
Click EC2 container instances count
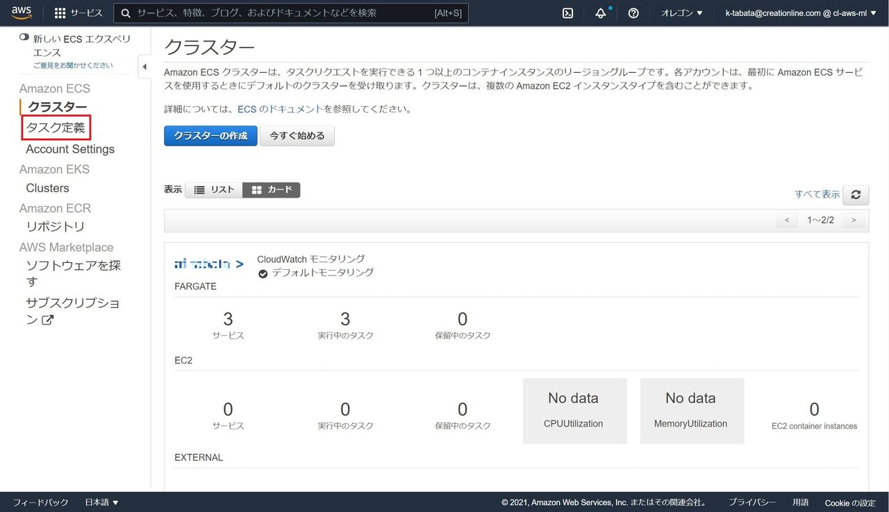click(814, 409)
